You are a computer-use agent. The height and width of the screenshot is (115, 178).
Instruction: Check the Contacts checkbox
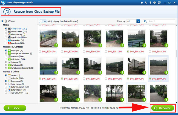click(6, 56)
